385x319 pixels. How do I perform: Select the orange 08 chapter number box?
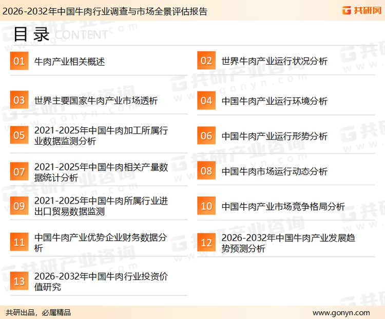[206, 171]
